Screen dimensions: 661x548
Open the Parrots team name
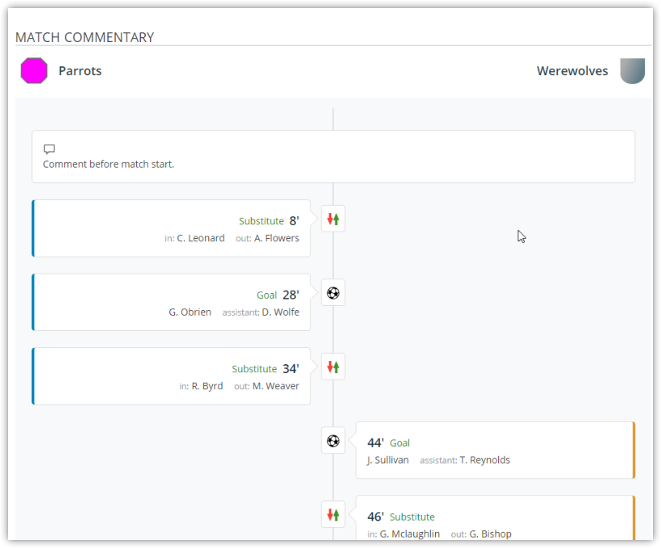point(80,70)
